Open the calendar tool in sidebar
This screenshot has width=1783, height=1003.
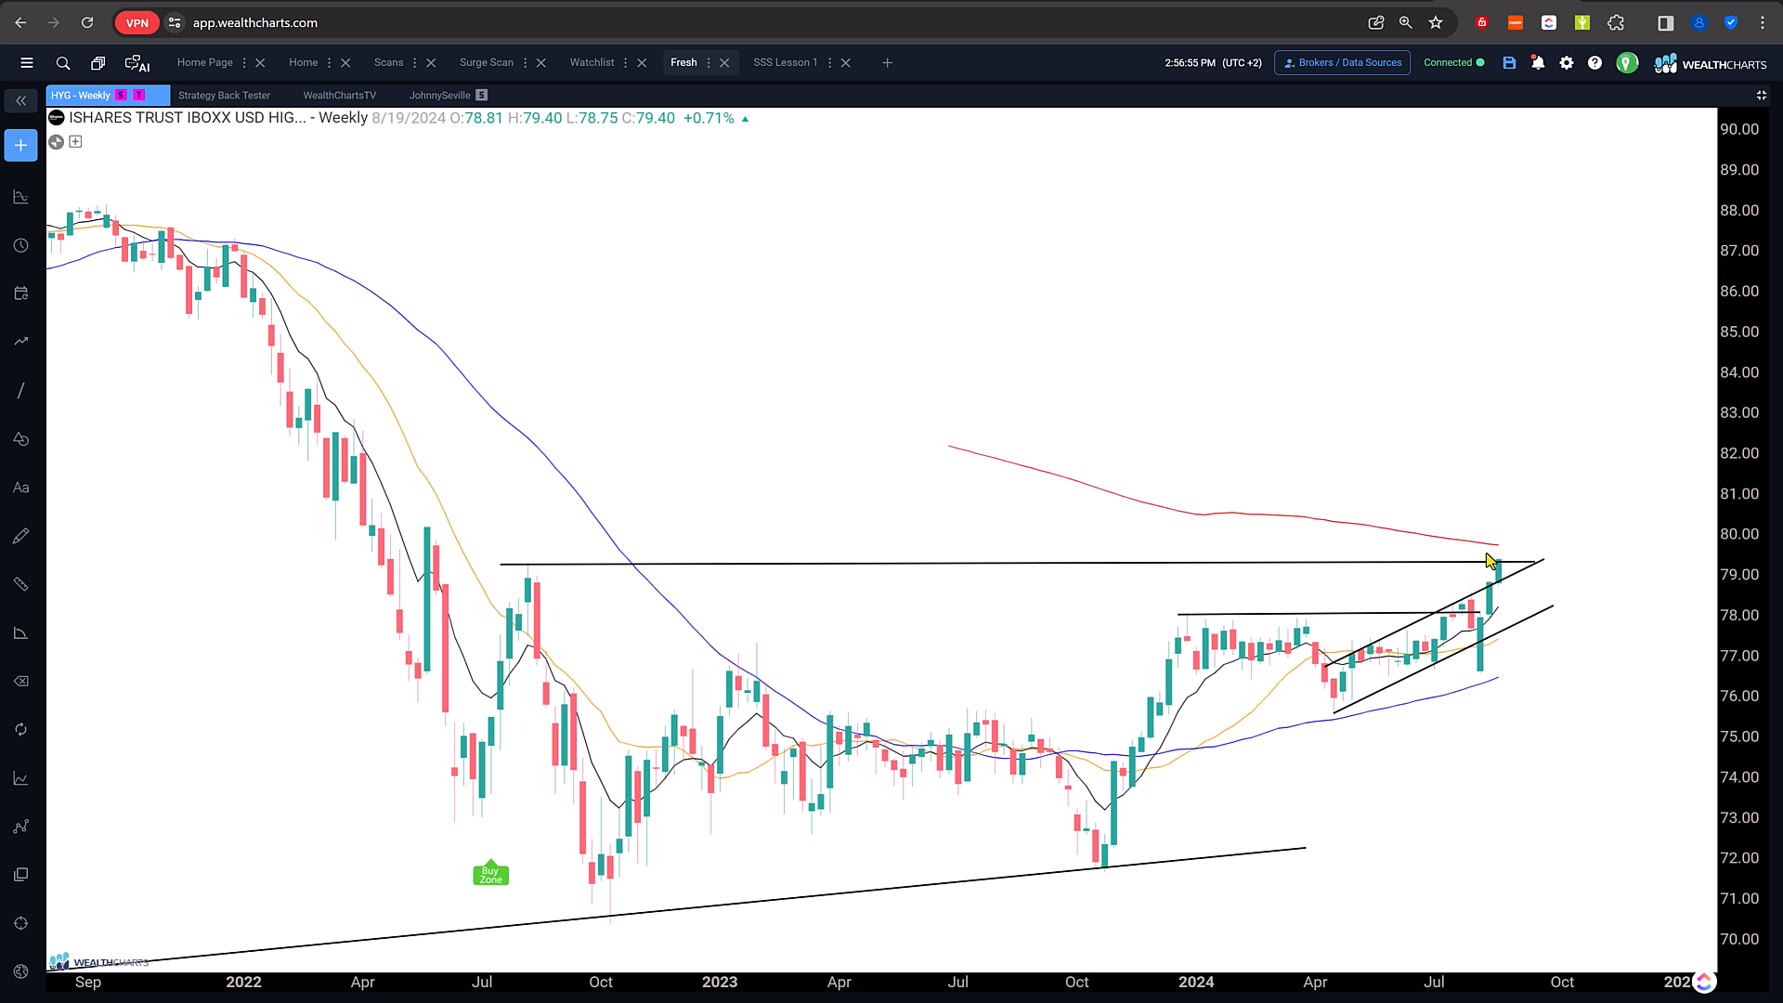[20, 293]
